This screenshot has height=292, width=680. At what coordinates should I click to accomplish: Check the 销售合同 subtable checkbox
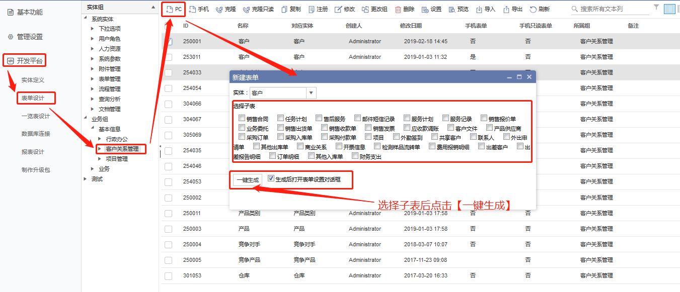click(x=242, y=119)
